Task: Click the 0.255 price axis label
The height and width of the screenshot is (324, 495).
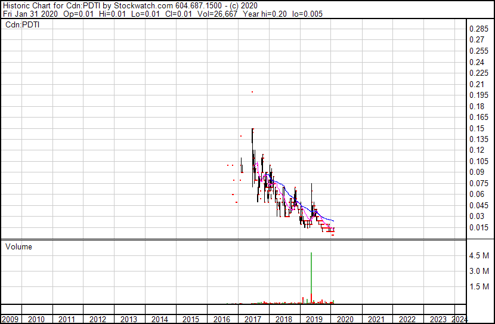Action: [x=479, y=51]
